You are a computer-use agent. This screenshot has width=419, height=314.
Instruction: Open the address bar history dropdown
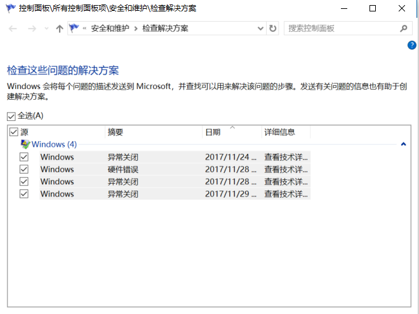point(260,29)
